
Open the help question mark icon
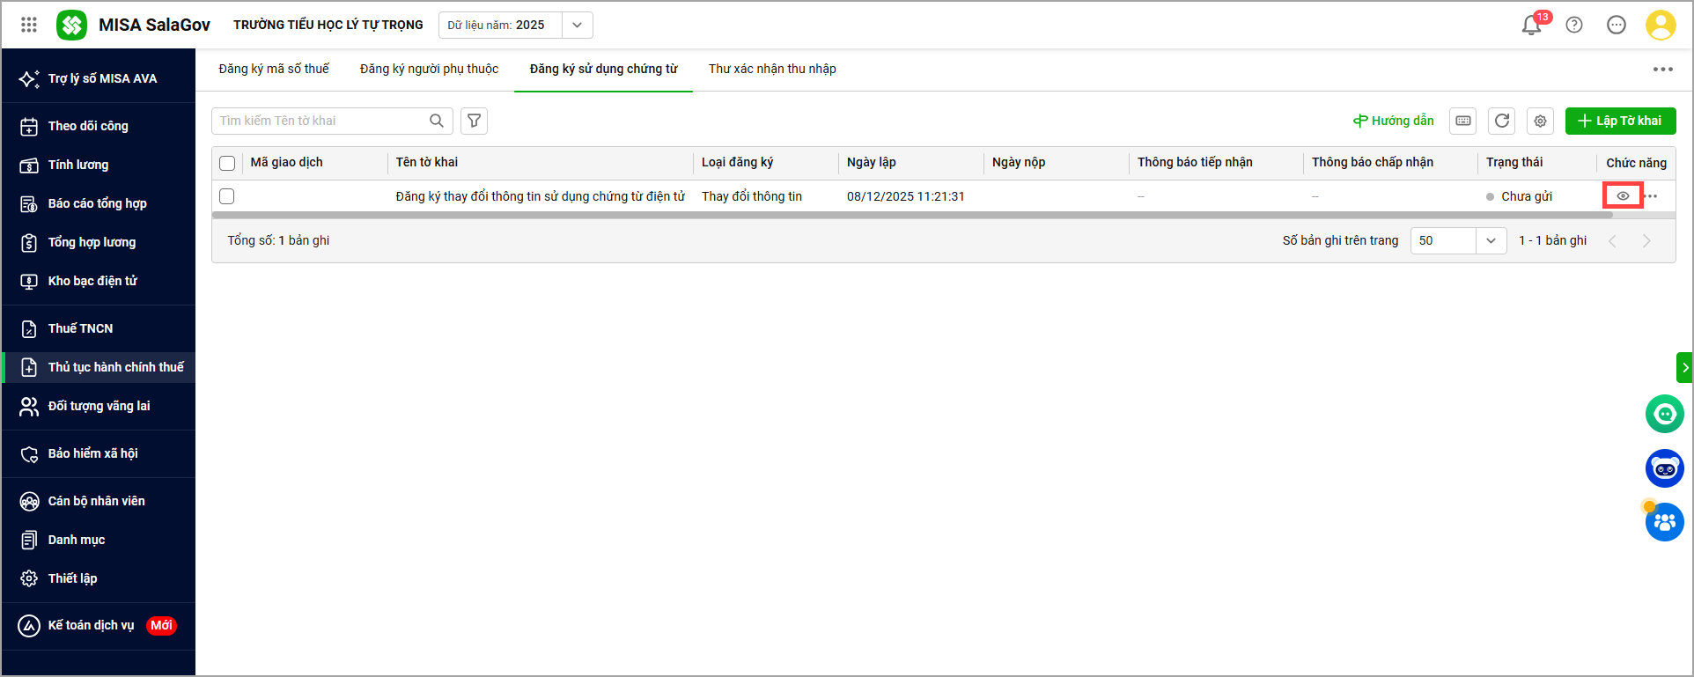coord(1574,25)
